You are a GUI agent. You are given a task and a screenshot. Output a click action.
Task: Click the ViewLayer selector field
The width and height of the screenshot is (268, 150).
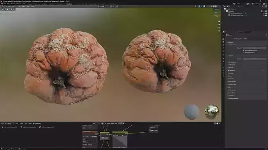pyautogui.click(x=258, y=4)
